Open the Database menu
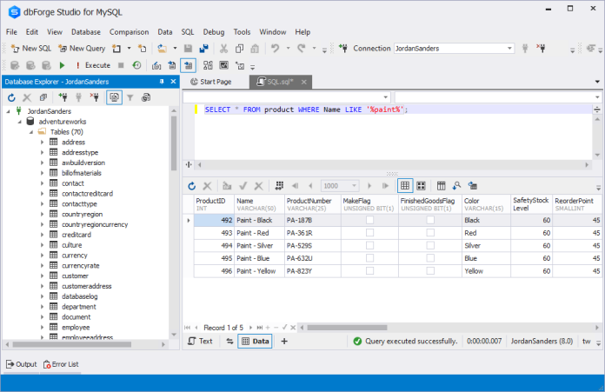The height and width of the screenshot is (392, 605). point(86,32)
